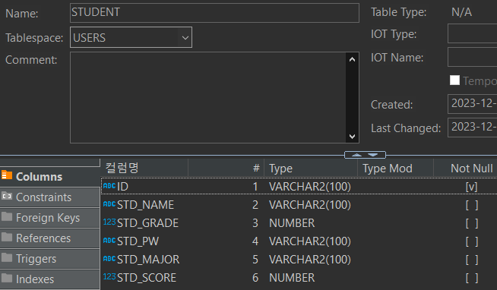Toggle the Temporary checkbox
Viewport: 497px width, 290px height.
(x=454, y=80)
